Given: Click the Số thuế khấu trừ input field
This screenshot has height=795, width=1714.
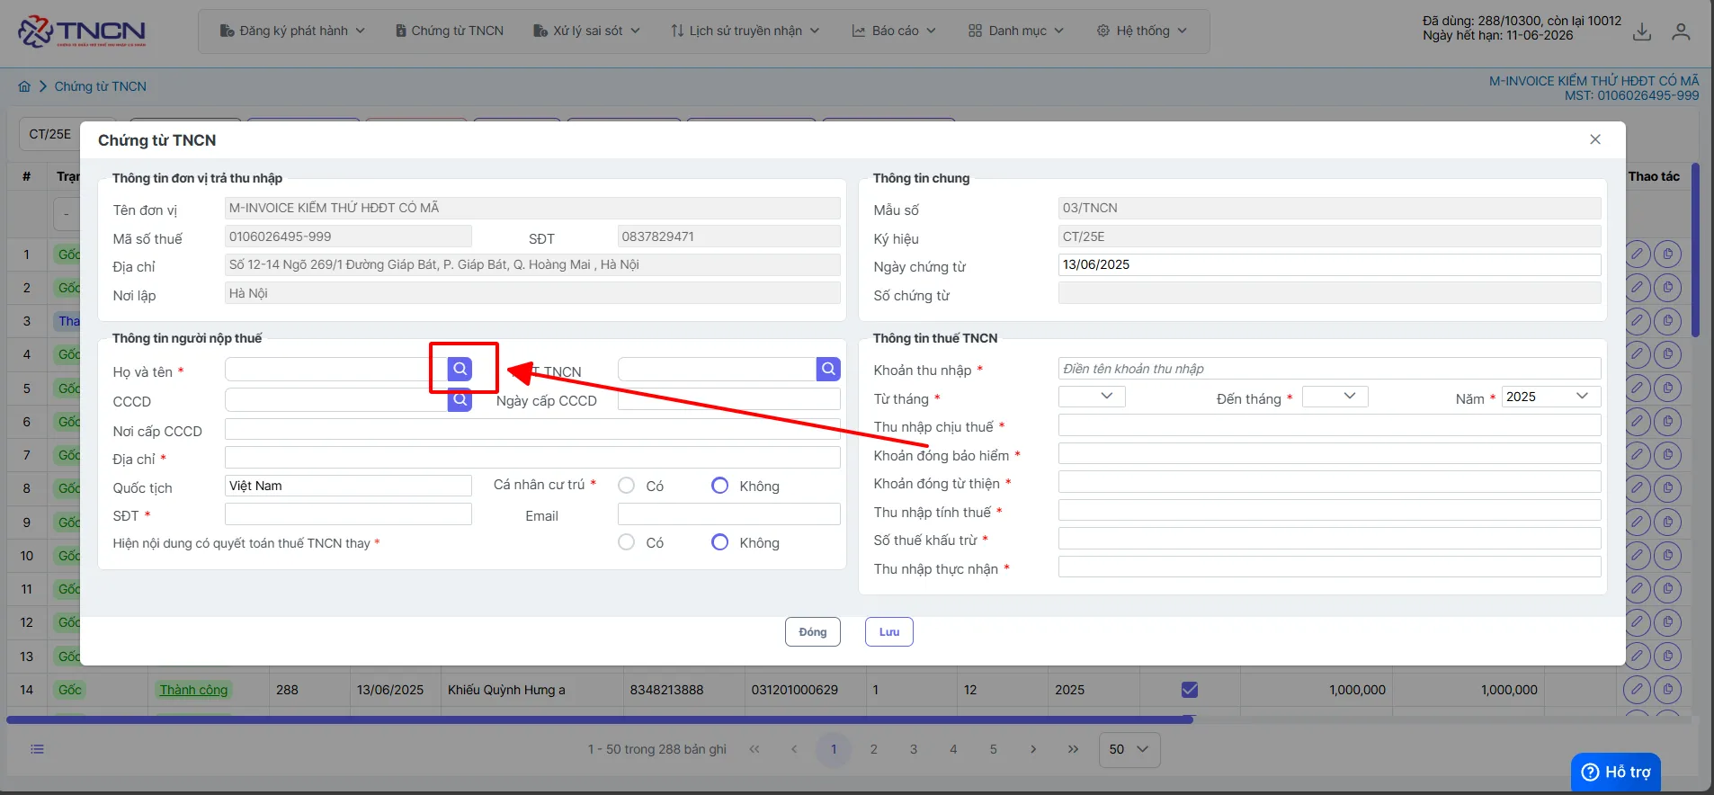Looking at the screenshot, I should pos(1329,539).
